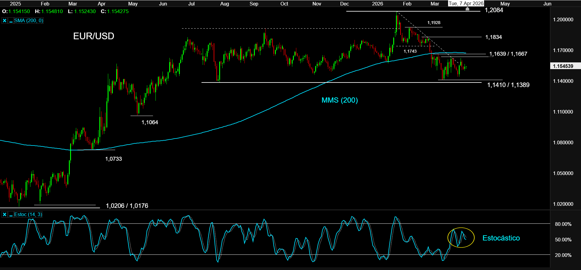Select the EUR/USD chart title
Image resolution: width=581 pixels, height=270 pixels.
tap(94, 36)
